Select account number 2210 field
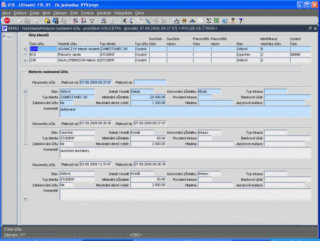The width and height of the screenshot is (320, 241). click(43, 49)
